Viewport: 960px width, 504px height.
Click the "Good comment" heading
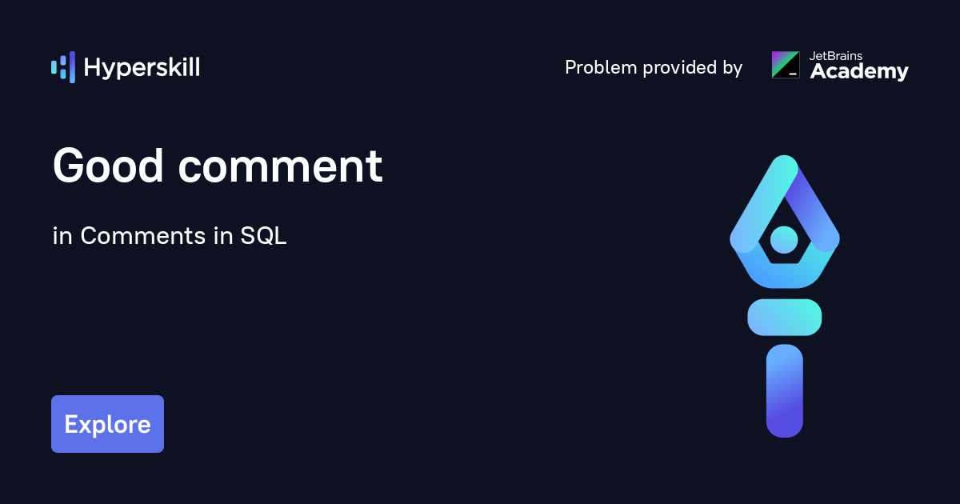pyautogui.click(x=218, y=166)
